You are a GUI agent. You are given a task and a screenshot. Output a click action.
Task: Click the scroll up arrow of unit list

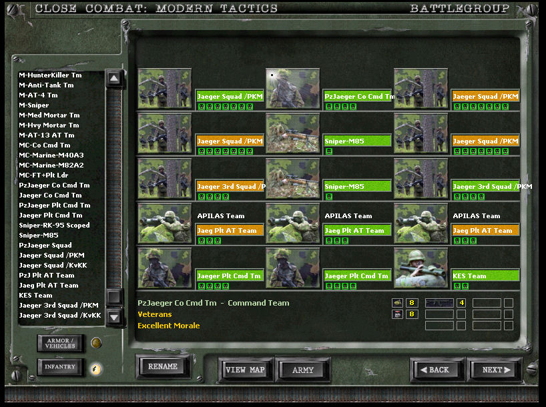pyautogui.click(x=114, y=78)
